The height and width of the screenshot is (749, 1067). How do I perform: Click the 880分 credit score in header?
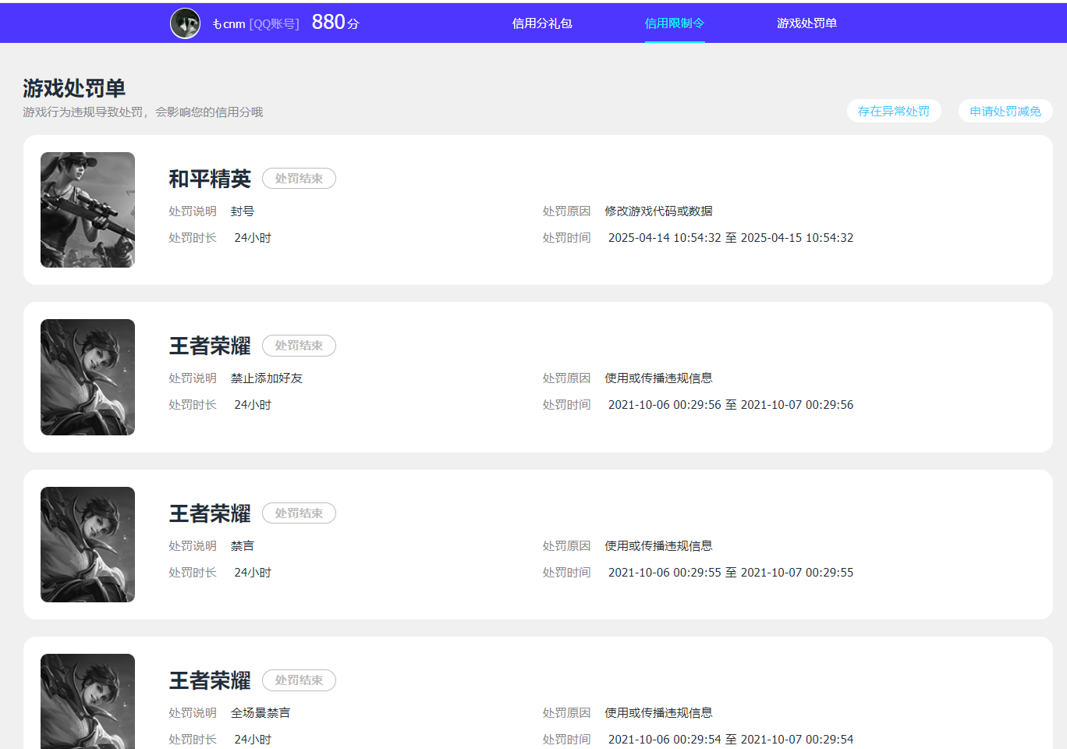[335, 23]
